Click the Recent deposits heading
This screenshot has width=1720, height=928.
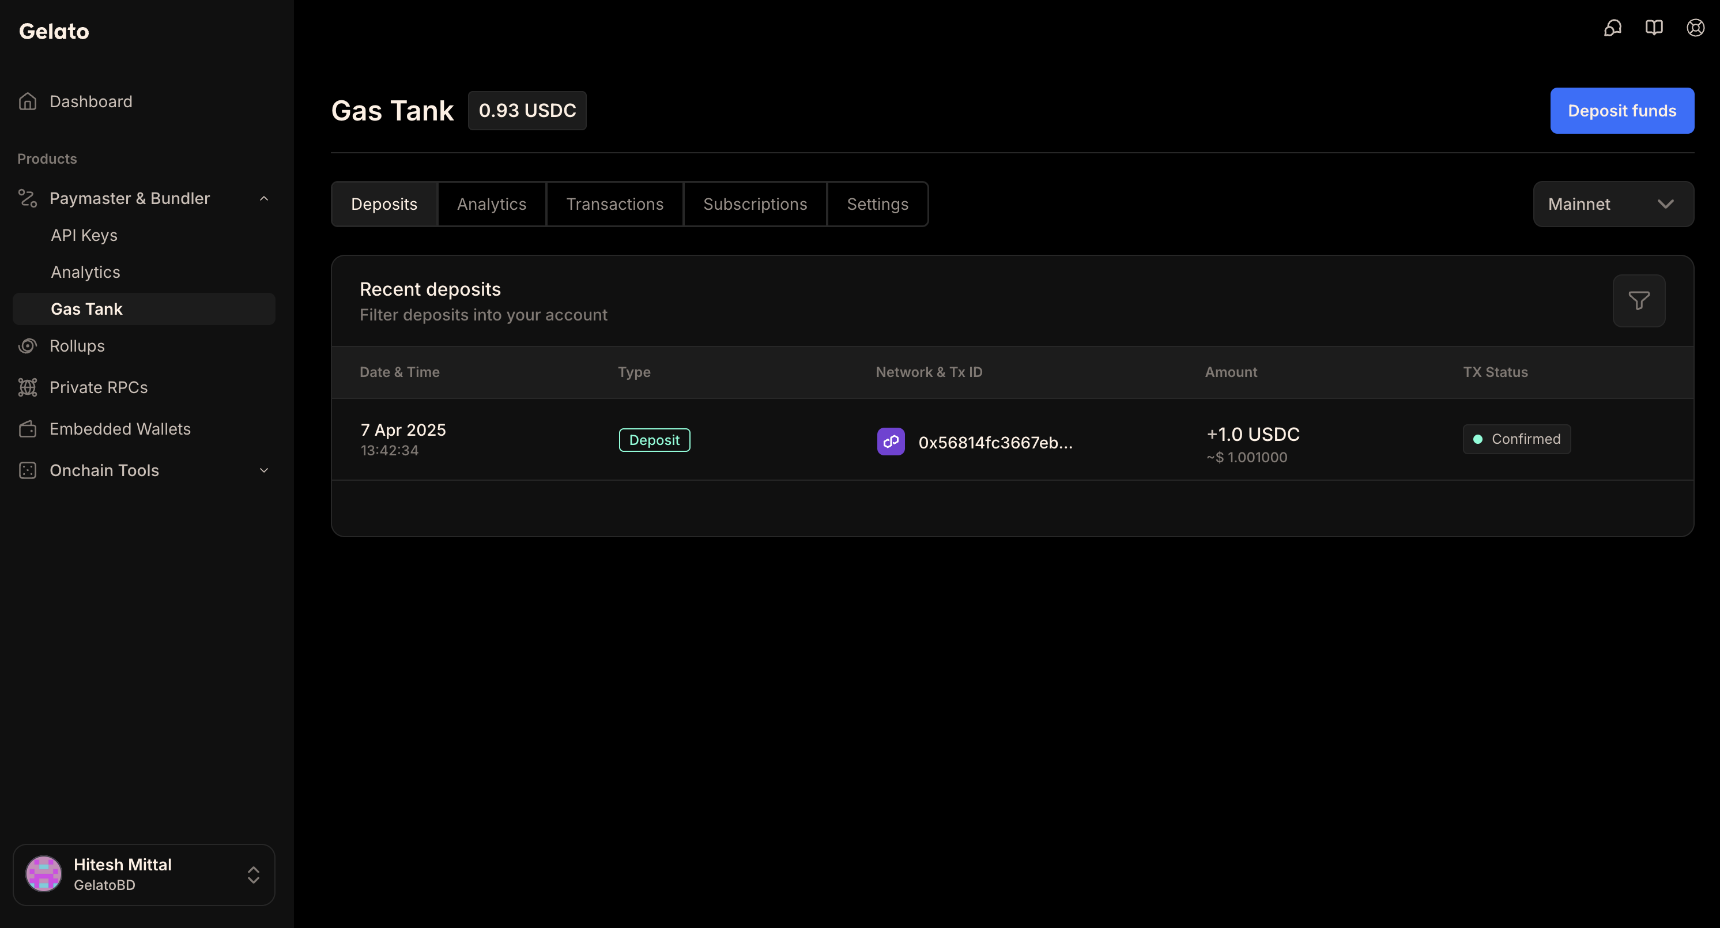pos(430,289)
